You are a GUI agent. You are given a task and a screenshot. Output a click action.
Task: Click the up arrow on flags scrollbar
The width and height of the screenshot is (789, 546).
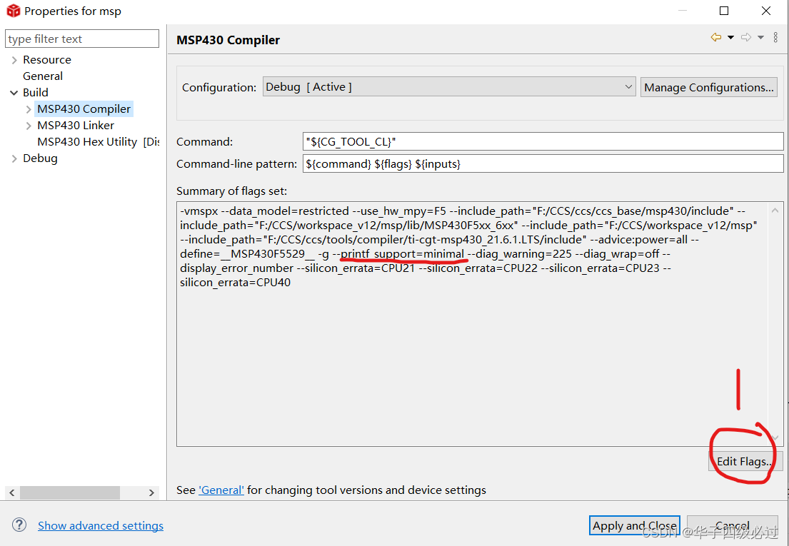(x=775, y=209)
